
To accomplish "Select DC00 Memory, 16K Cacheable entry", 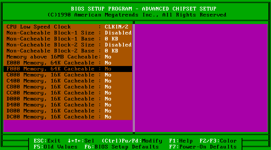I will pyautogui.click(x=53, y=117).
